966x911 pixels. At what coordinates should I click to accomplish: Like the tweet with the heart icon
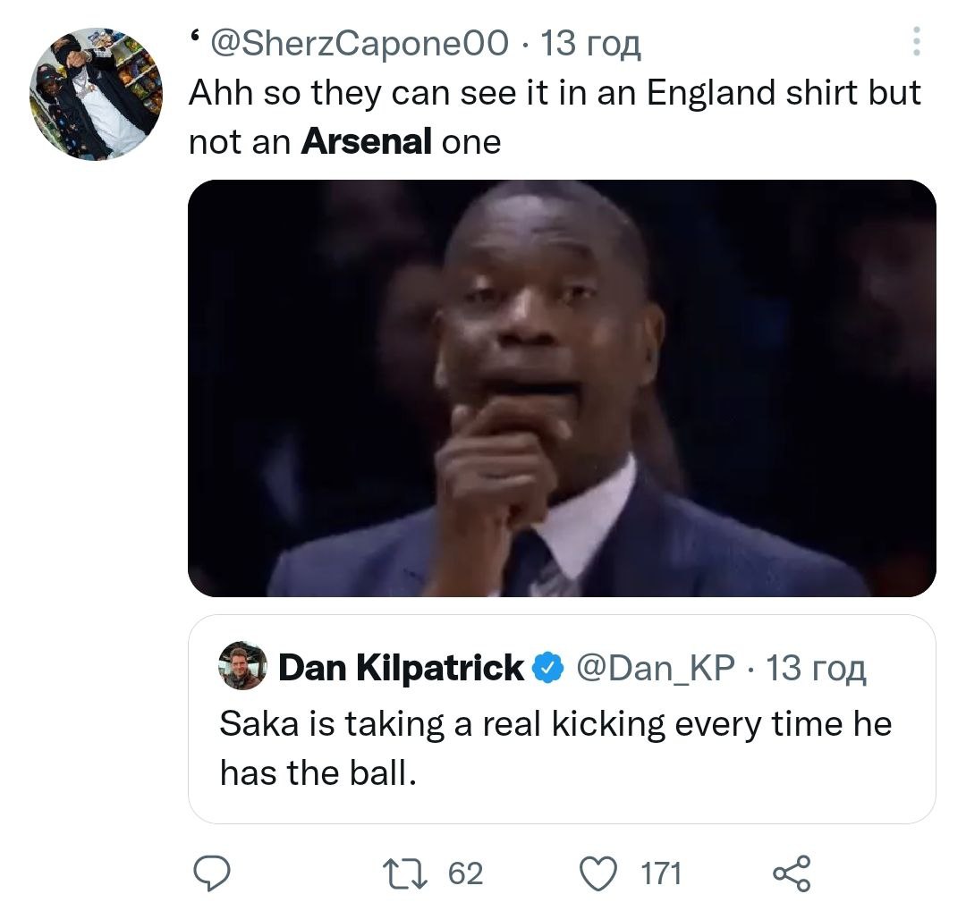[600, 873]
